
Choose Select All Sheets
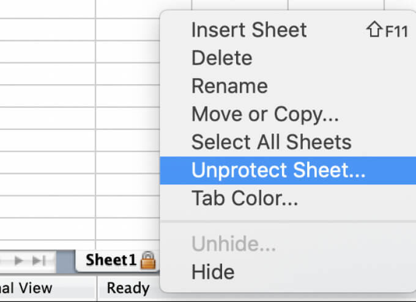pyautogui.click(x=271, y=142)
